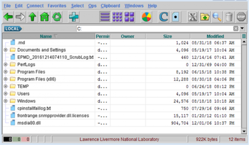Sort by the Permis column header
The height and width of the screenshot is (145, 249).
(x=103, y=36)
